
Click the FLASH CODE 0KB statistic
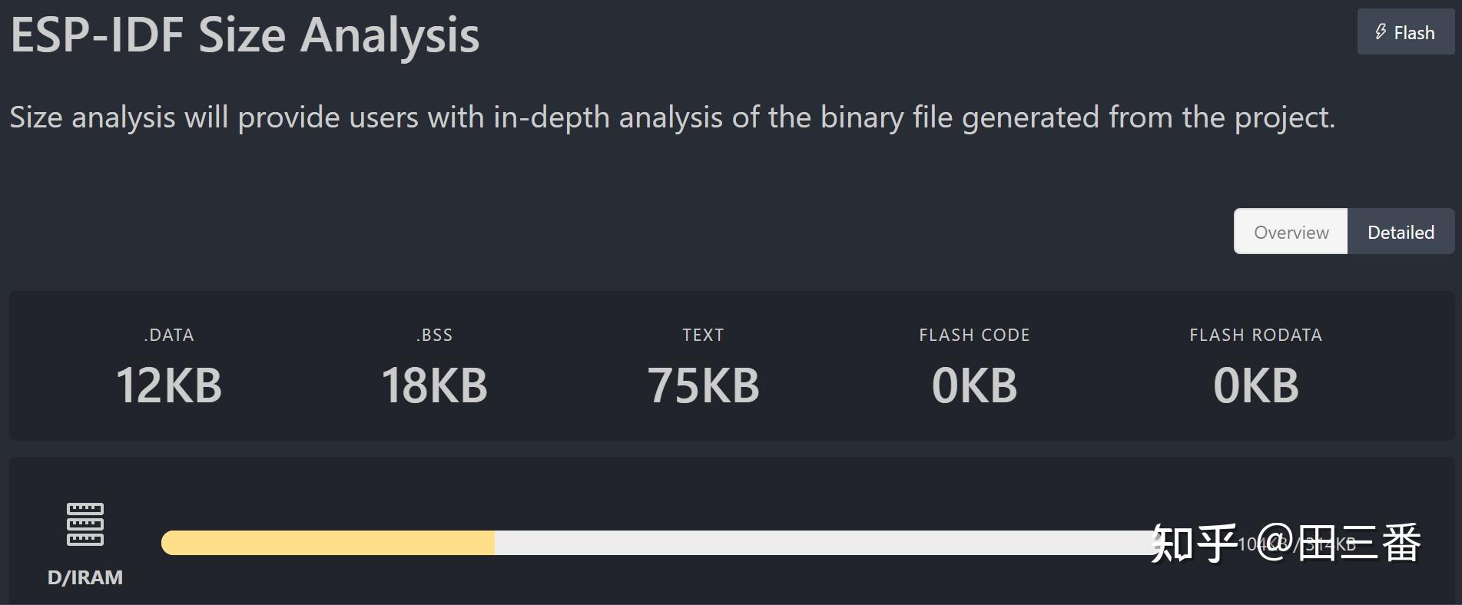coord(974,367)
